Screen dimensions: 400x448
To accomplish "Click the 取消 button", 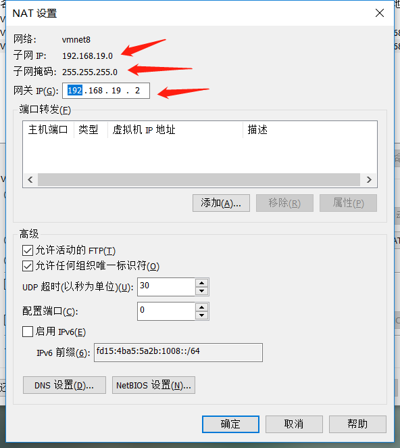I will point(294,424).
